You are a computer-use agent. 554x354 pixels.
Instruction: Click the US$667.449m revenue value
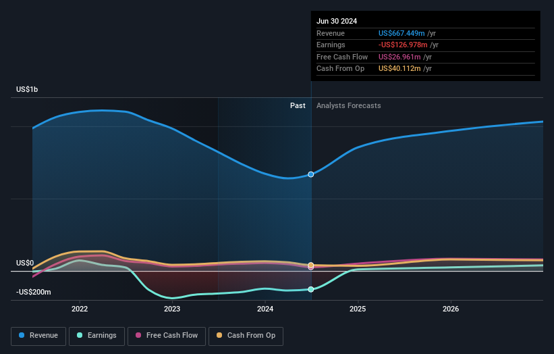pos(401,33)
